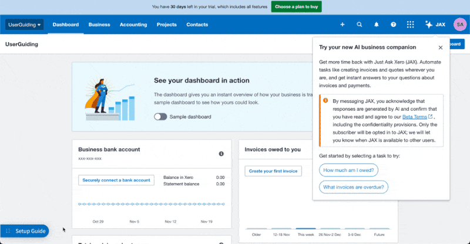Click the This week bar in invoices chart
The width and height of the screenshot is (470, 244).
click(305, 229)
